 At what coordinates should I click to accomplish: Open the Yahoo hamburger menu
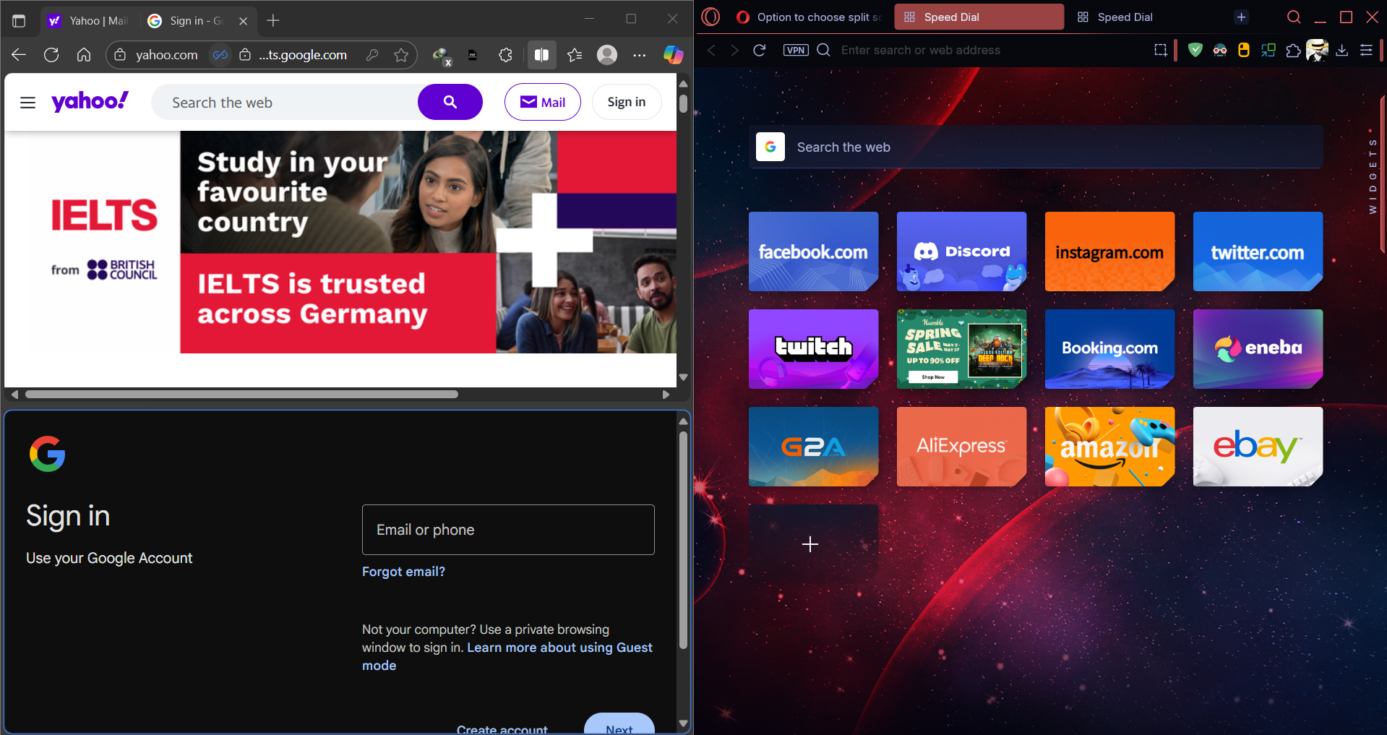[x=27, y=103]
